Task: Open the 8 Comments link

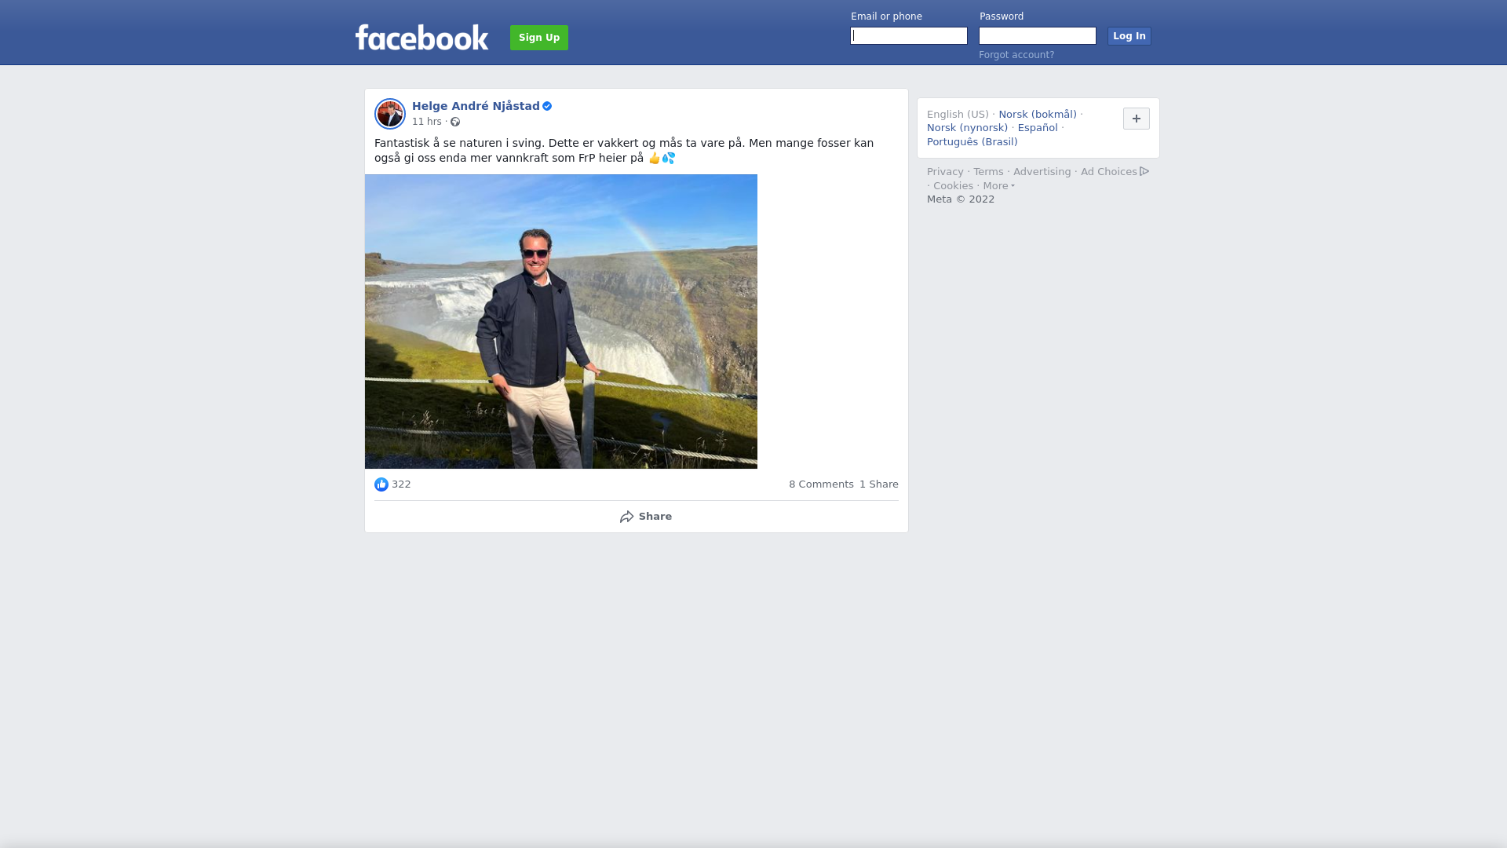Action: tap(821, 484)
